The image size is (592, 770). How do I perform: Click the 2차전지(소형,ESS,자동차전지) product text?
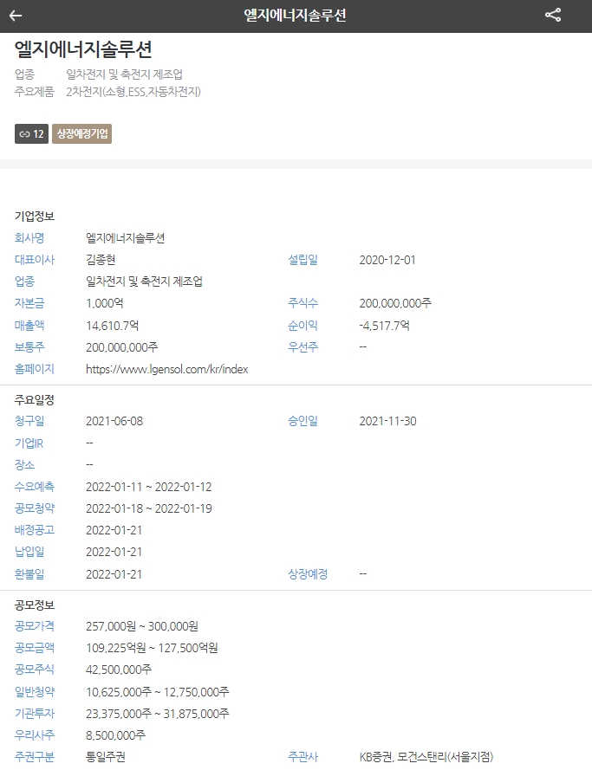point(133,92)
